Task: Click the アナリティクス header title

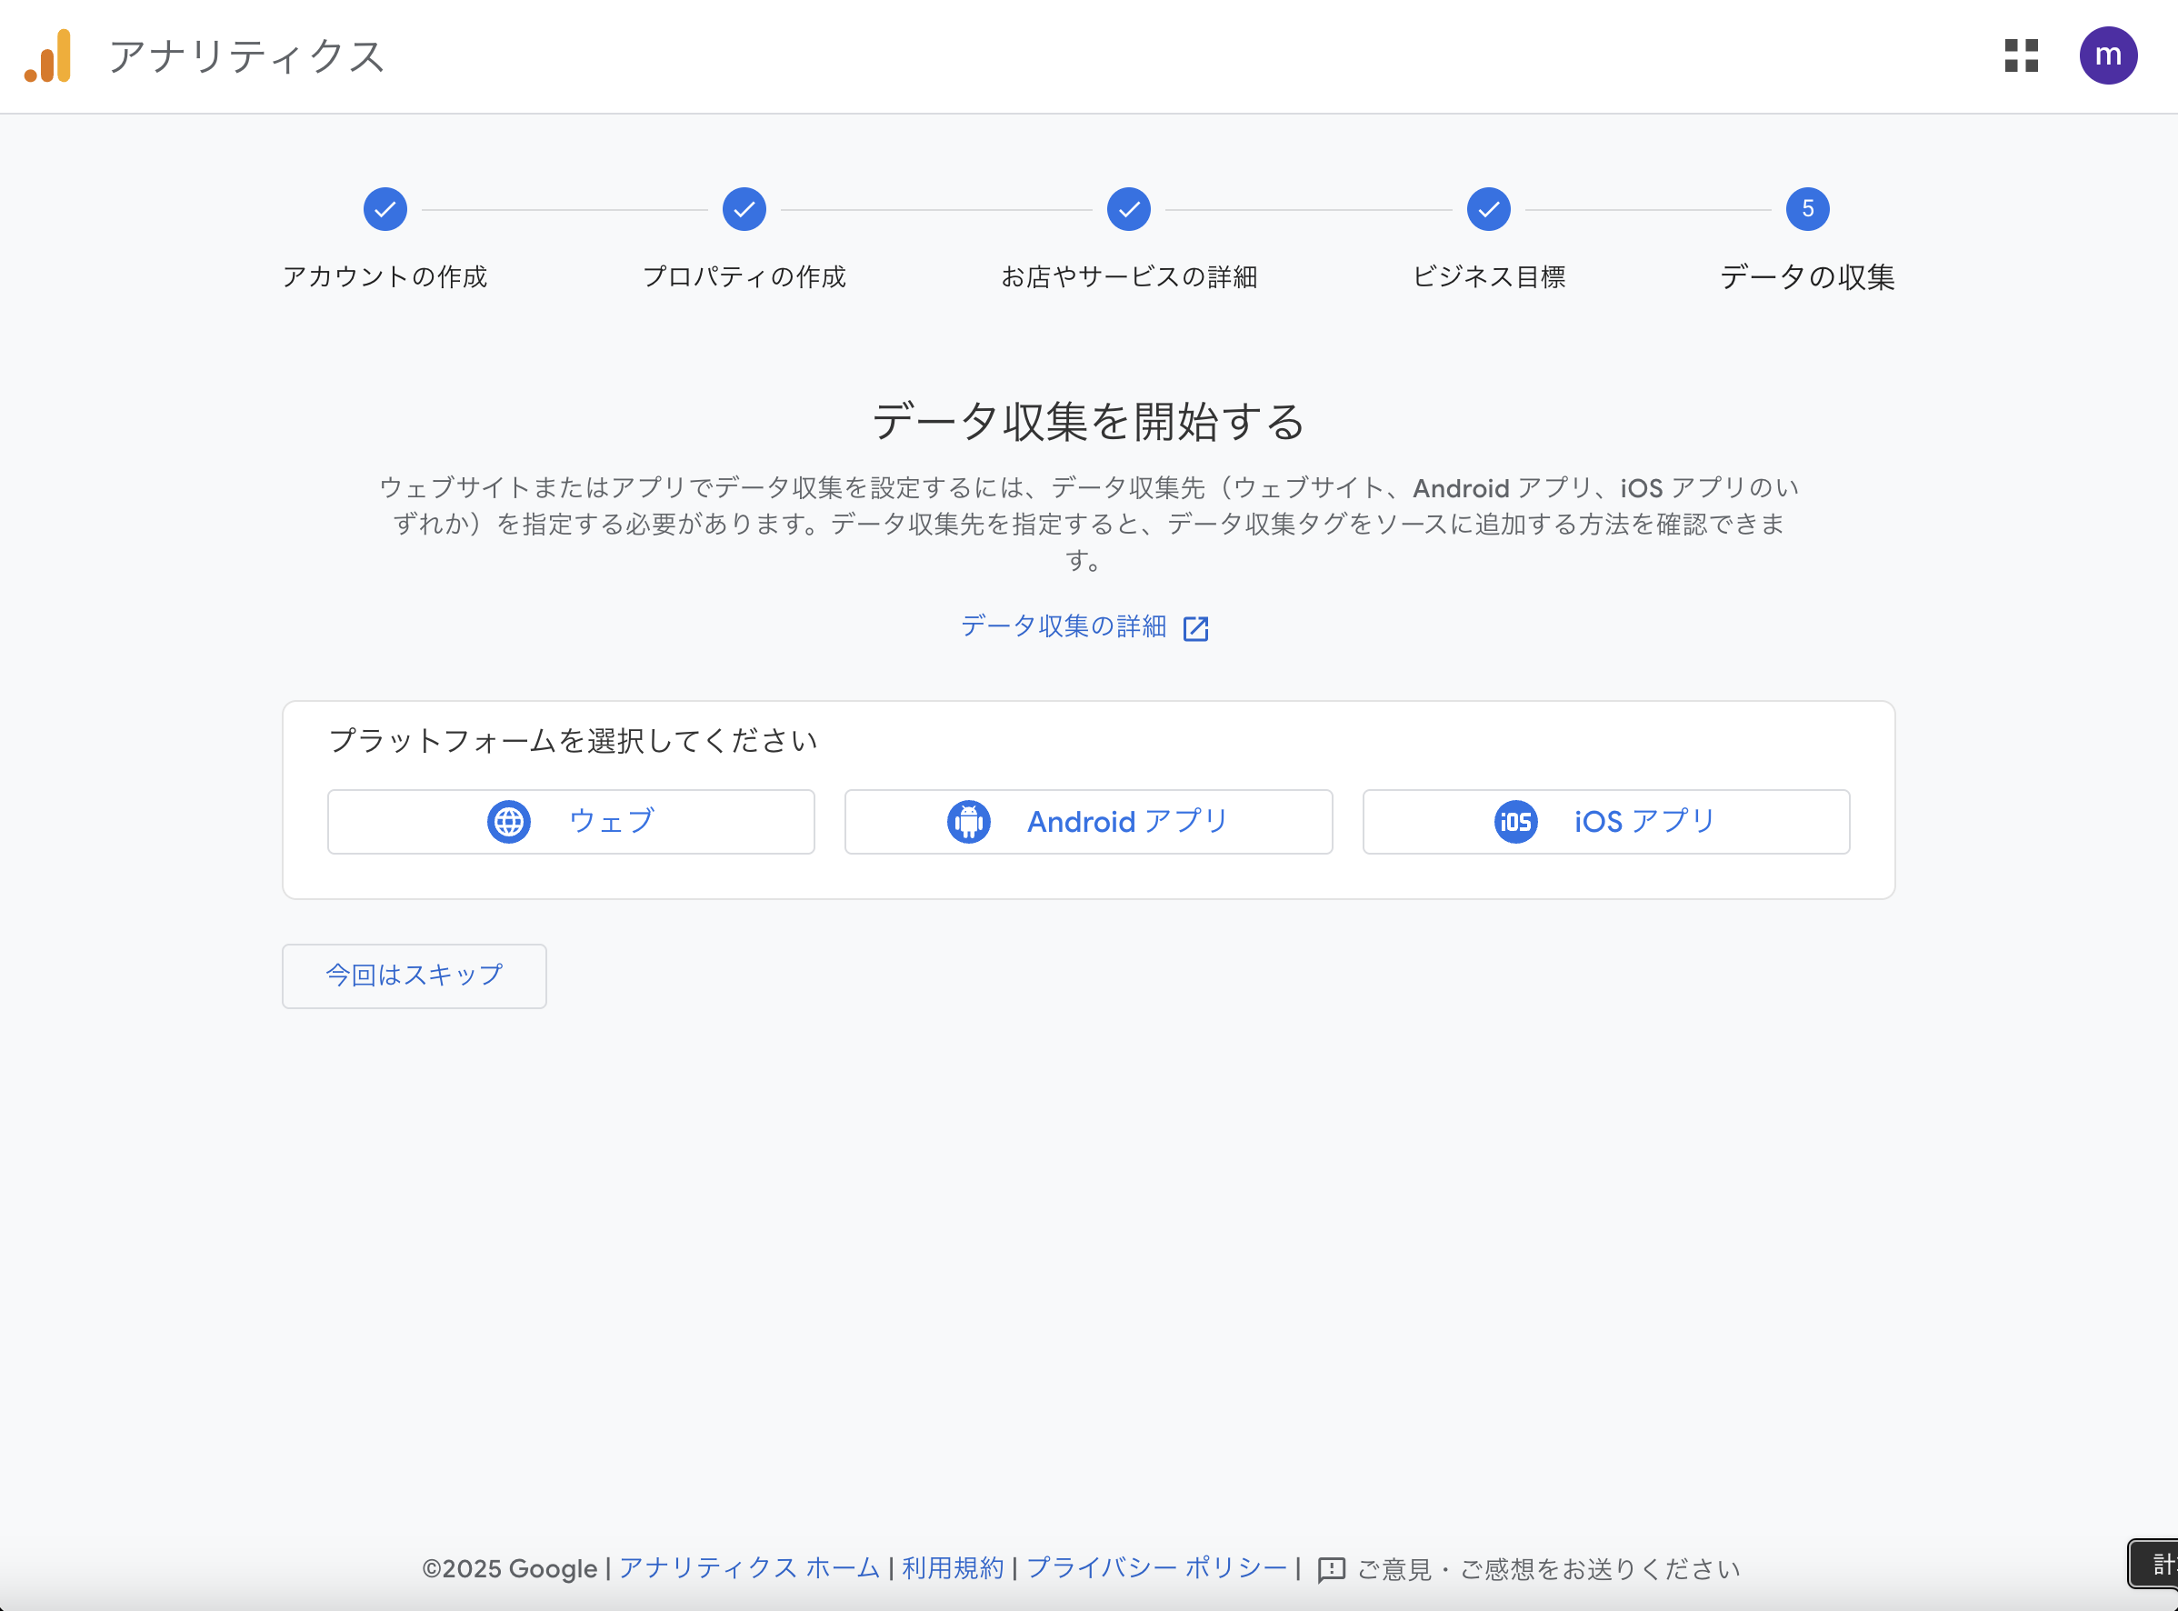Action: coord(246,55)
